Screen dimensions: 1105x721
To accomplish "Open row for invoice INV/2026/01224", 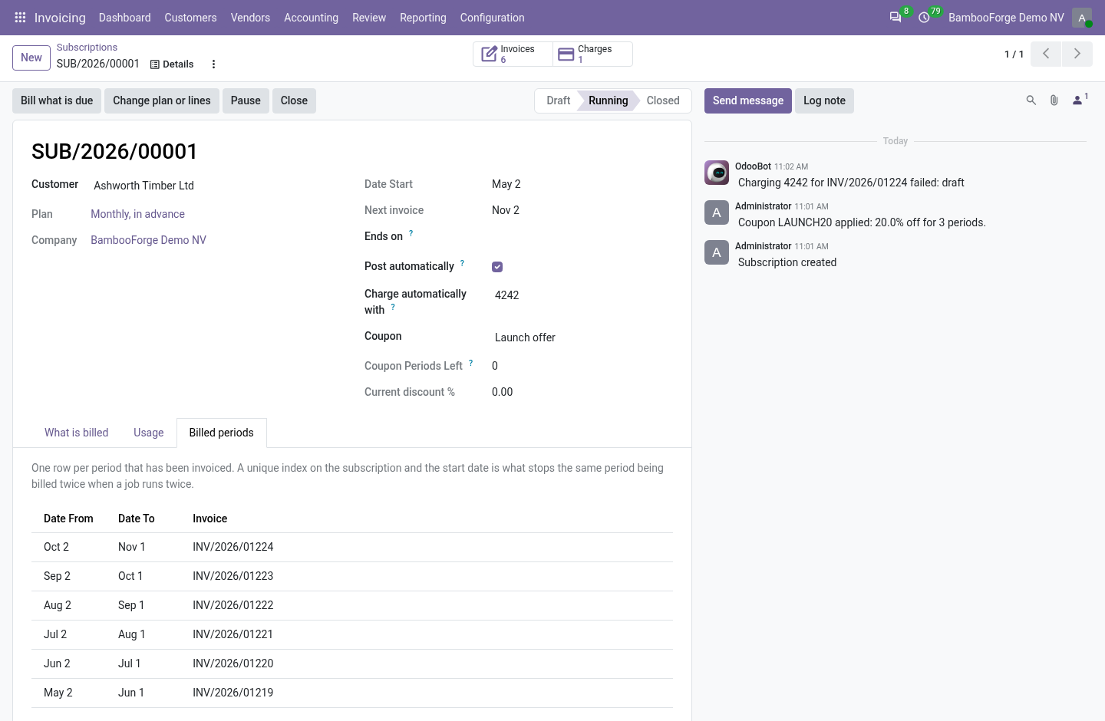I will point(352,547).
